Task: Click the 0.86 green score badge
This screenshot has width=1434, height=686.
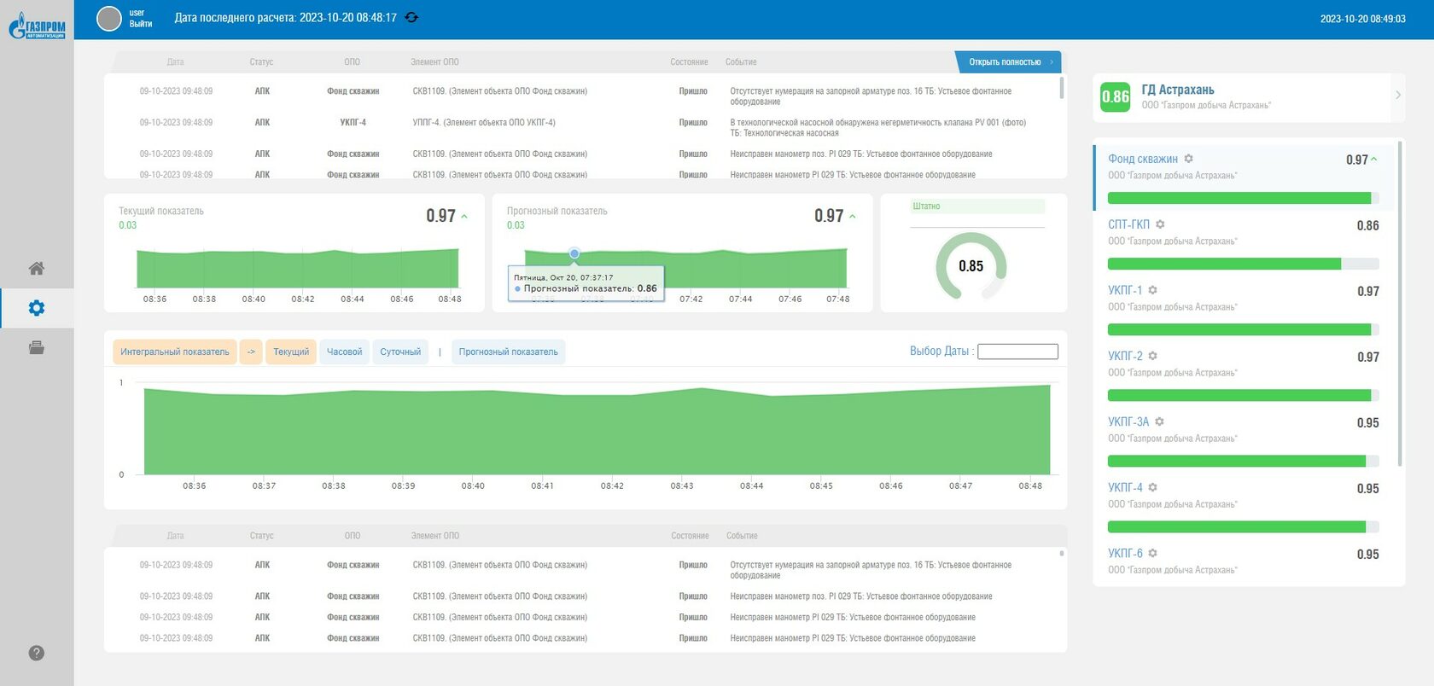Action: [1116, 96]
